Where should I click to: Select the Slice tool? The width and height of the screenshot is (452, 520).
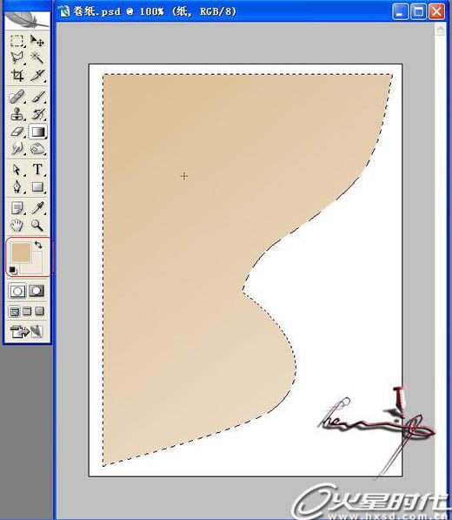pyautogui.click(x=37, y=75)
